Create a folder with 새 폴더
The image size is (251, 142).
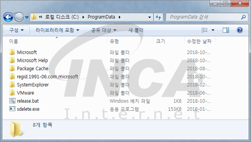coord(136,30)
